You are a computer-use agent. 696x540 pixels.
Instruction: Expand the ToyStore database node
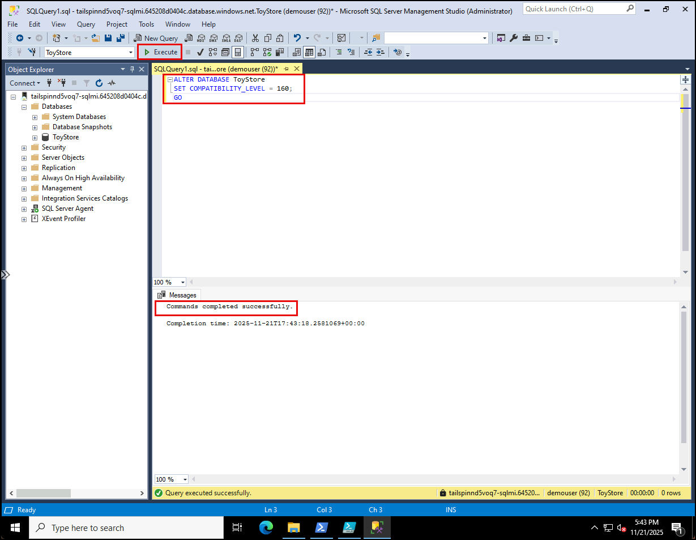click(x=33, y=137)
